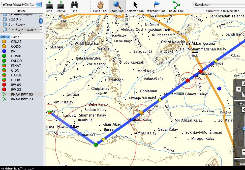This screenshot has width=245, height=170.
Task: Toggle sort order on the Type column header
Action: tap(5, 37)
